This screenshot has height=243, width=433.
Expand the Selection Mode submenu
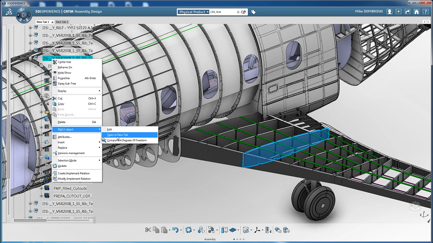[x=67, y=160]
